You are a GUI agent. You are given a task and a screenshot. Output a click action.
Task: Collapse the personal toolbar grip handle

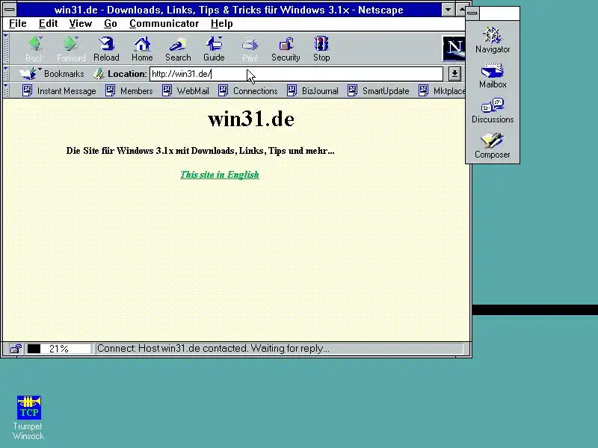point(6,90)
